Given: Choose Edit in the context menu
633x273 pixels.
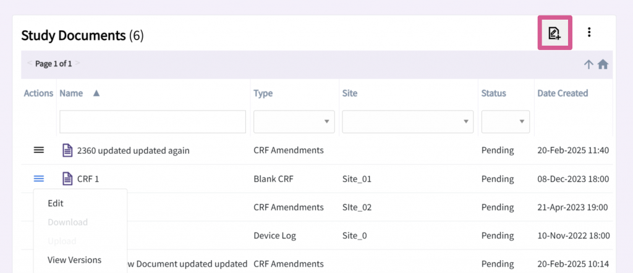Looking at the screenshot, I should pyautogui.click(x=56, y=203).
